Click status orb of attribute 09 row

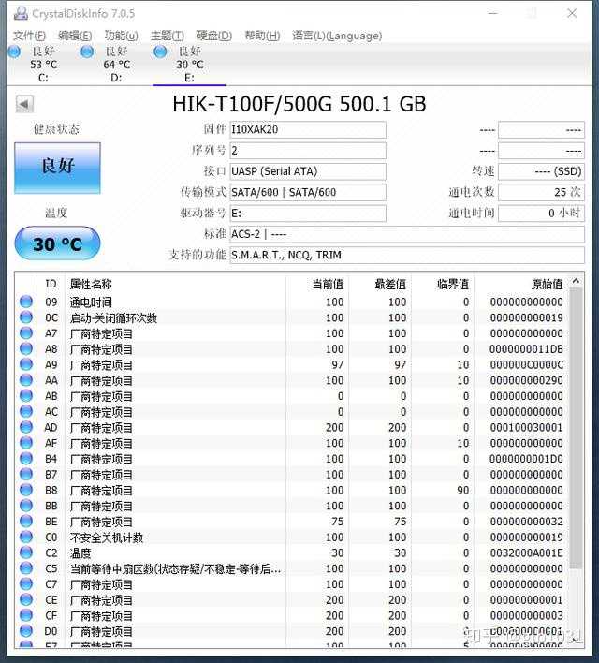pyautogui.click(x=26, y=302)
